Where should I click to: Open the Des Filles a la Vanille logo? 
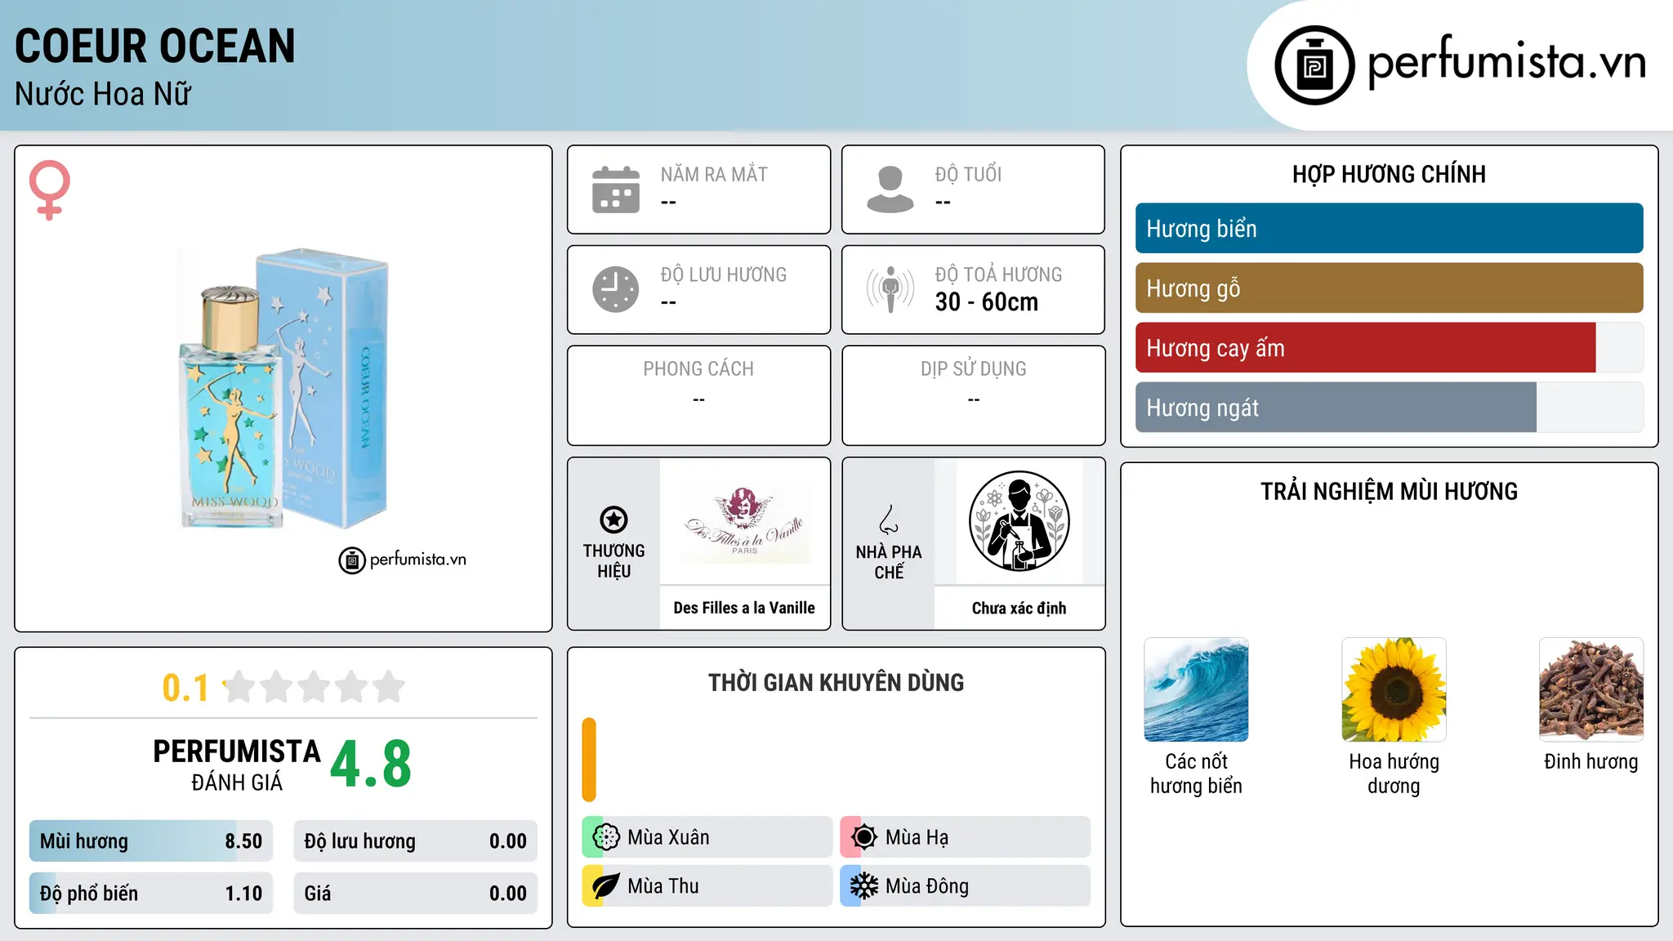[744, 521]
